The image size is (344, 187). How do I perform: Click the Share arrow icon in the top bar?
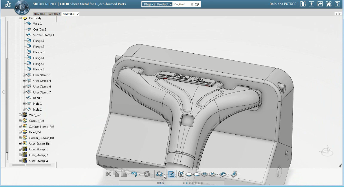(x=320, y=4)
